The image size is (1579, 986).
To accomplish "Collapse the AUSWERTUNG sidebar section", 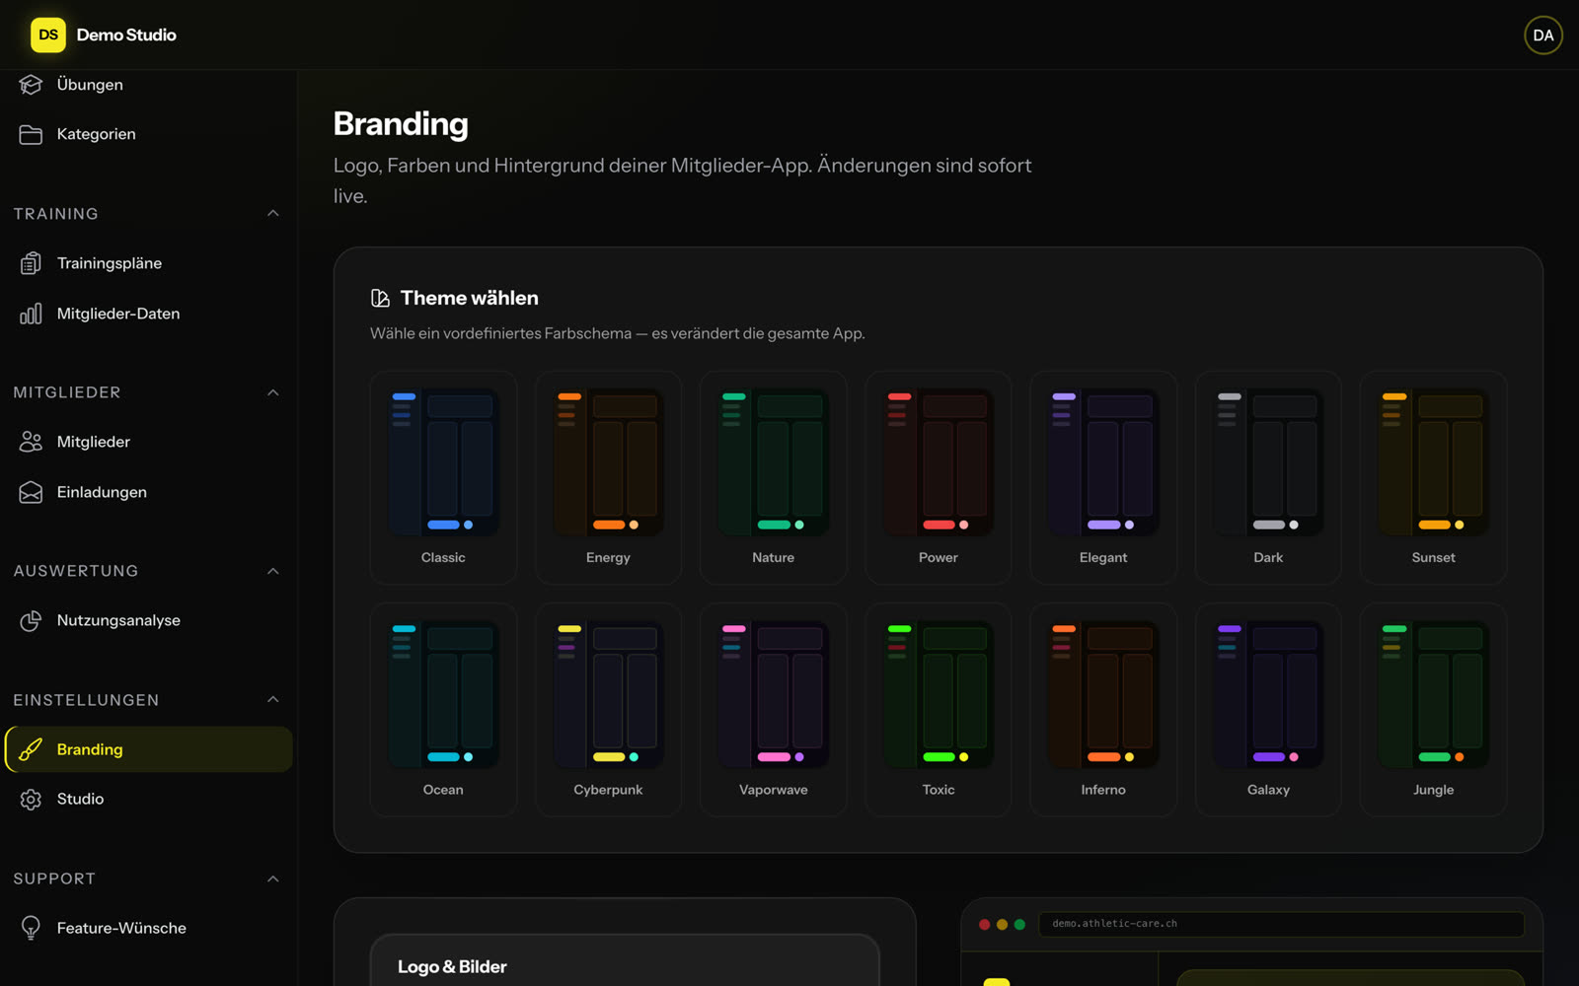I will (273, 571).
